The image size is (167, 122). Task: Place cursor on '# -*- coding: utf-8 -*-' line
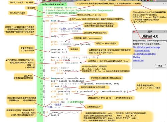point(61,8)
